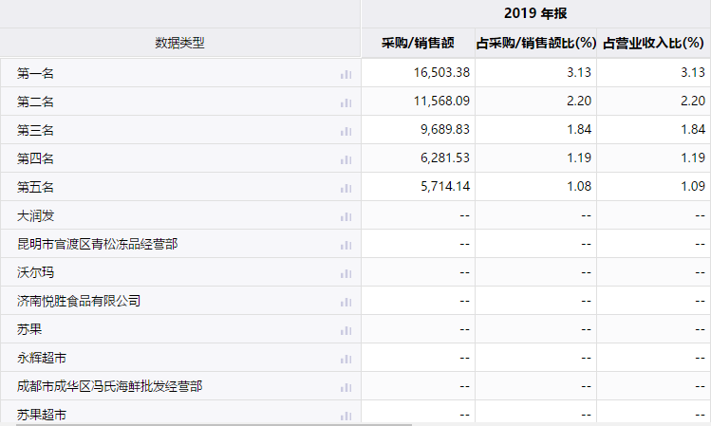The image size is (711, 426).
Task: Click the 成都市成华区冯氏海鲜批发经营部 row label
Action: [109, 386]
